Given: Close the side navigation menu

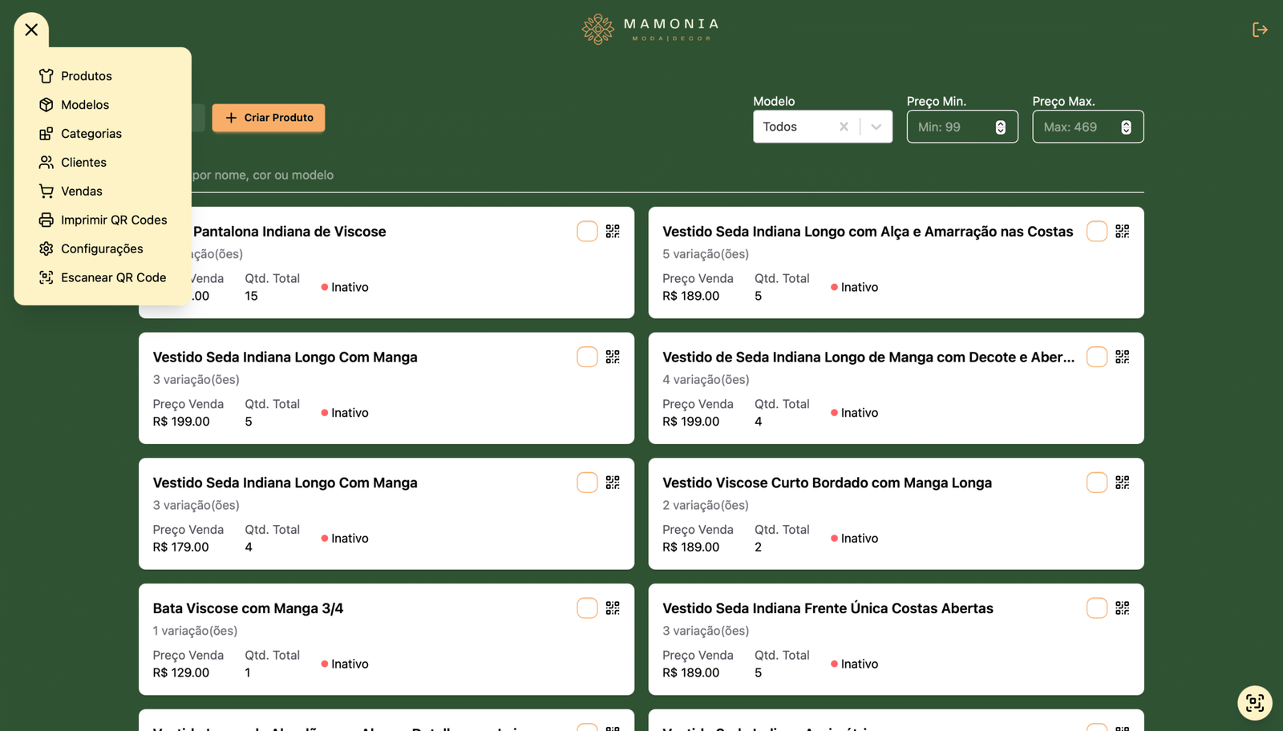Looking at the screenshot, I should 31,30.
